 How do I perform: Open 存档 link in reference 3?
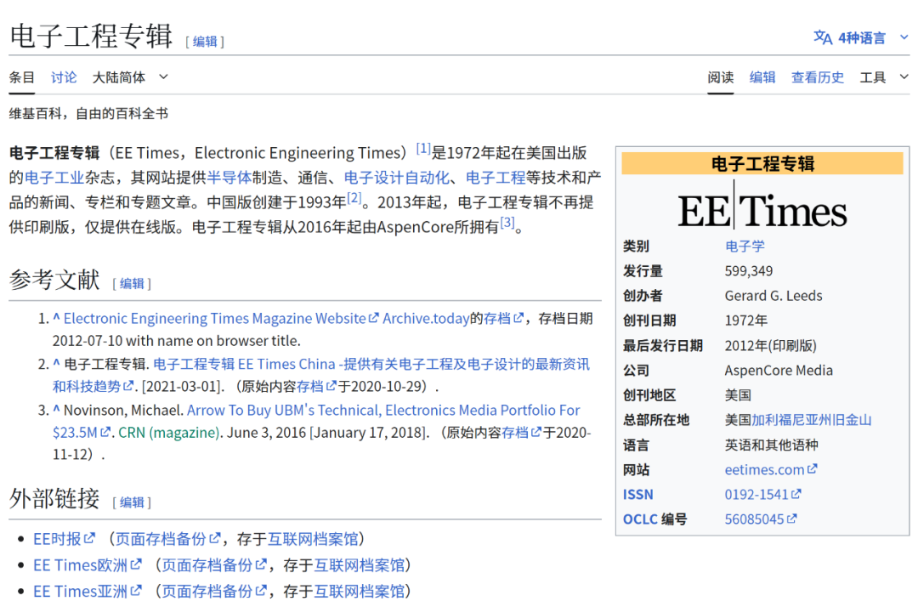[522, 433]
